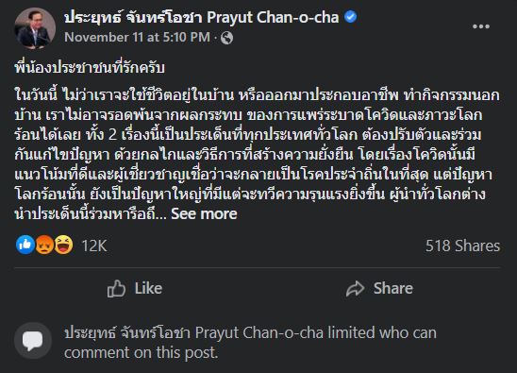Viewport: 517px width, 373px height.
Task: Click the outlined thumbs-up Like icon
Action: 116,289
